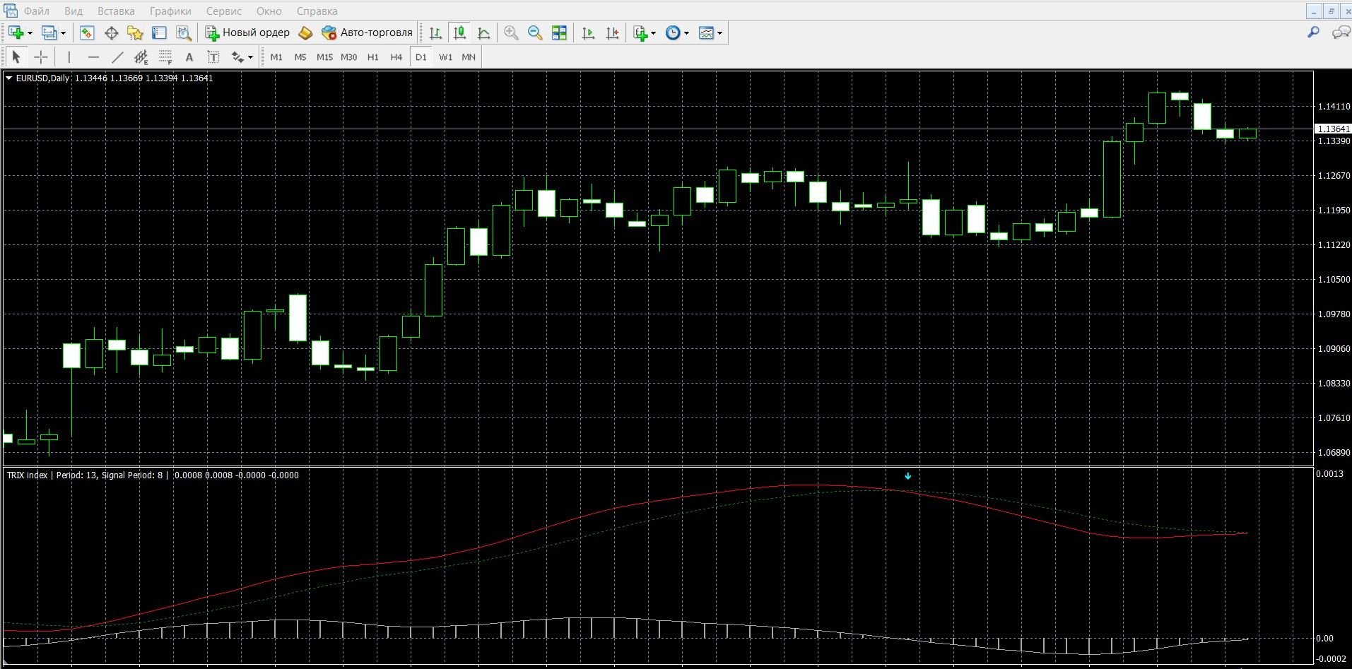The image size is (1352, 669).
Task: Open the Файл menu
Action: [x=37, y=11]
